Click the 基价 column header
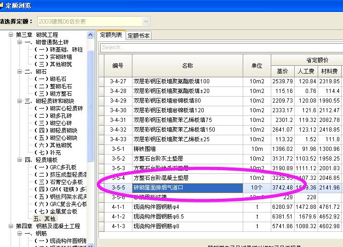 (x=283, y=71)
